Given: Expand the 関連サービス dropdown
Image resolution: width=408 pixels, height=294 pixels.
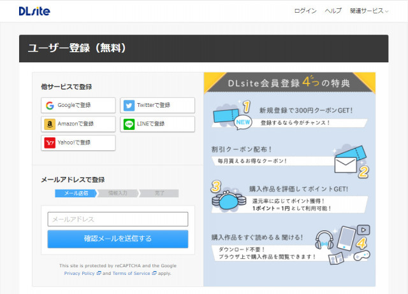Looking at the screenshot, I should (369, 11).
